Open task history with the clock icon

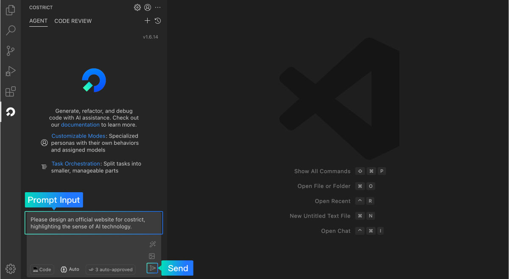click(157, 20)
